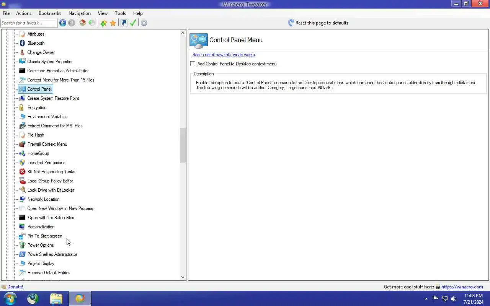The width and height of the screenshot is (490, 306).
Task: Open the taskbar clock showing 11:08 PM
Action: (473, 299)
